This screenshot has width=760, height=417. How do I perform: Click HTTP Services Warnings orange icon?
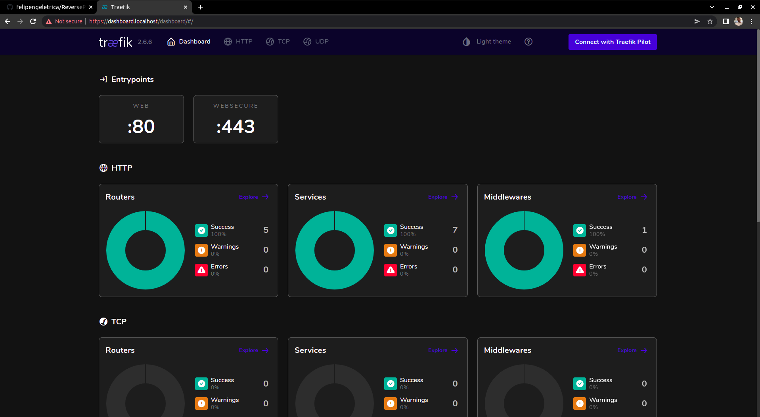point(391,250)
